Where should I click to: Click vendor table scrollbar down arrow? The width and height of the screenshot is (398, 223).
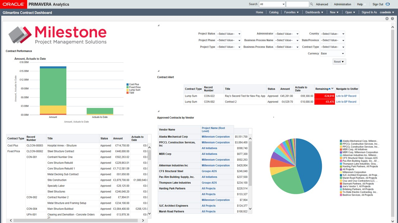click(250, 209)
